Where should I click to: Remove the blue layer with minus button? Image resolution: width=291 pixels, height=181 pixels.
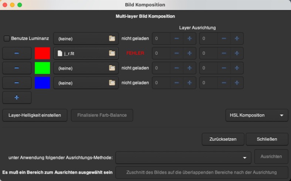pyautogui.click(x=17, y=83)
